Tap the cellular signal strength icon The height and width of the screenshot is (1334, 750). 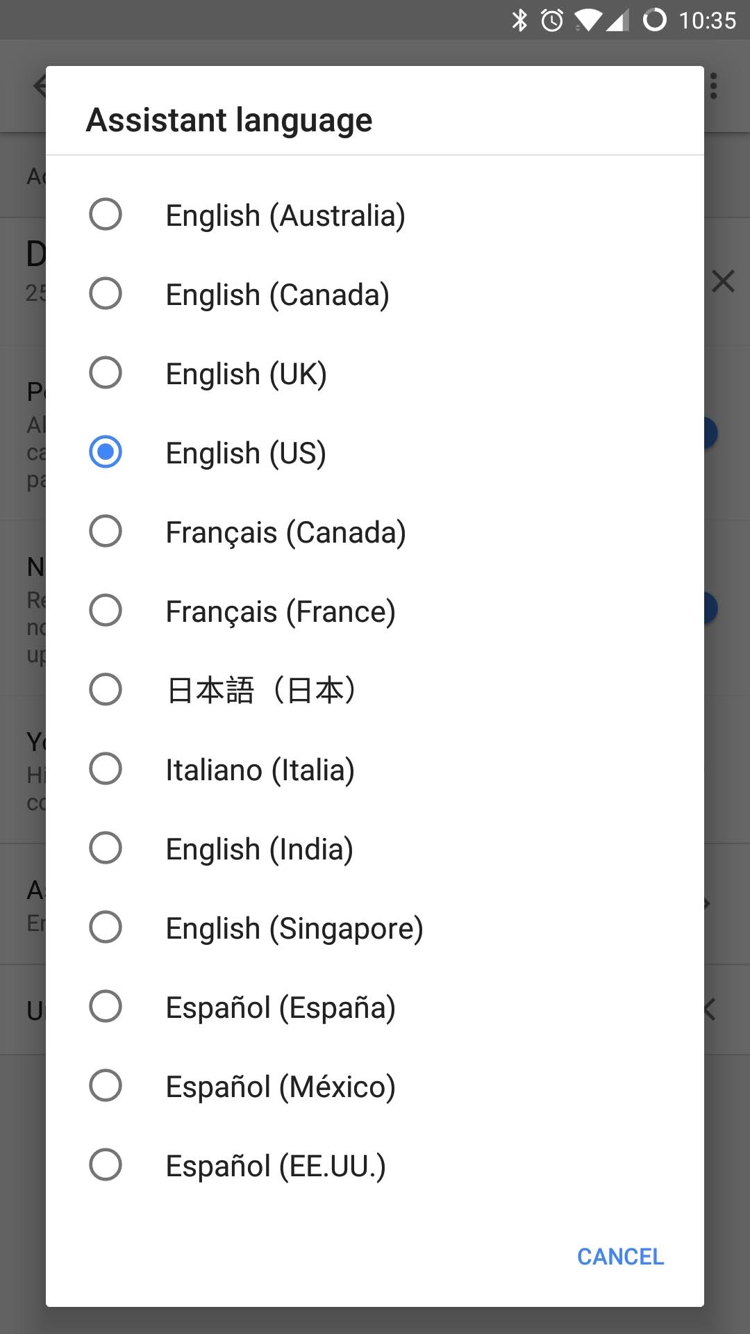pyautogui.click(x=617, y=20)
